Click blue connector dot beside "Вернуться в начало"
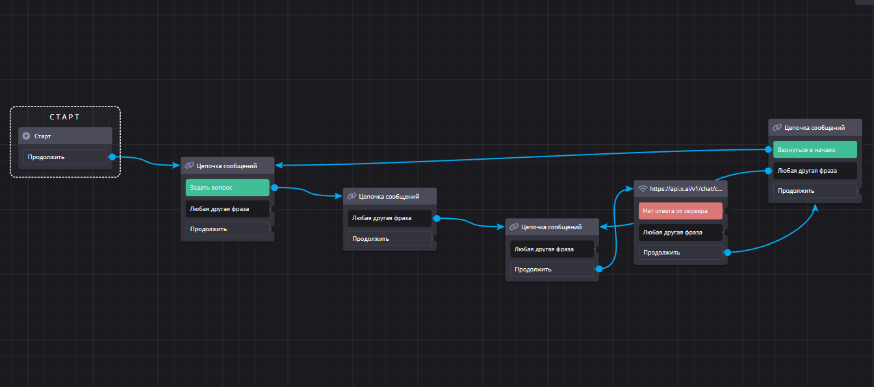The height and width of the screenshot is (387, 874). click(x=768, y=149)
